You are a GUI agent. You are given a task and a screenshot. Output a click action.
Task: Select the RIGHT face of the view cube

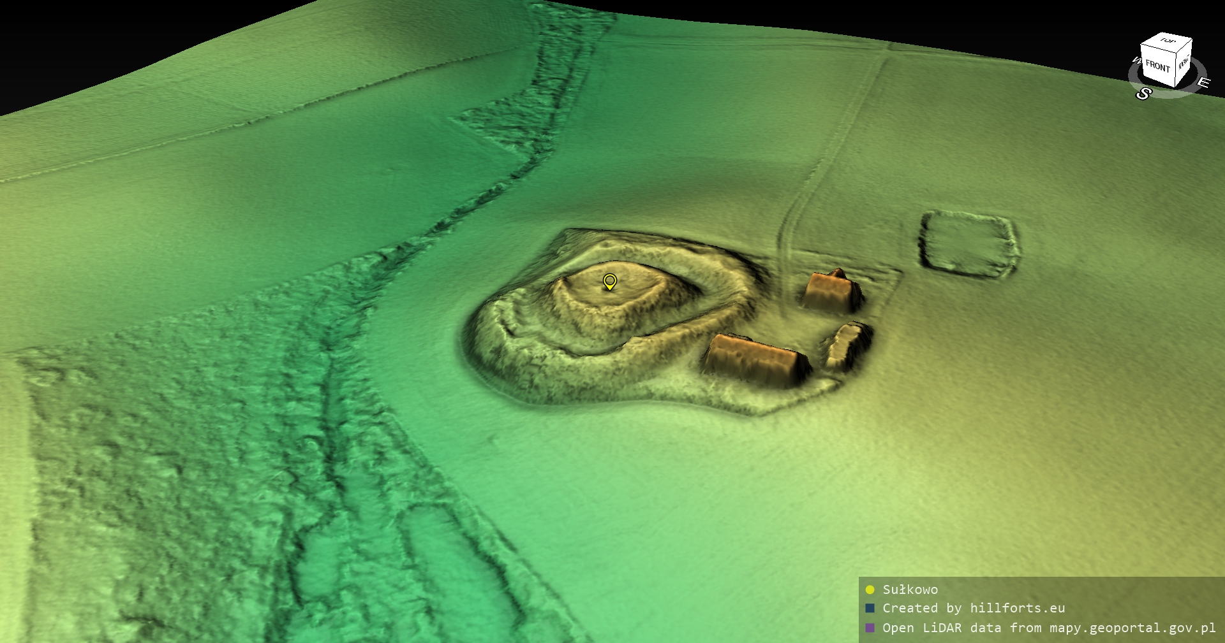click(x=1184, y=63)
